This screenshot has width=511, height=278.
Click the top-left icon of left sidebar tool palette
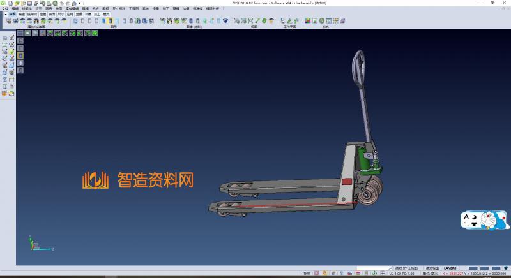[4, 38]
